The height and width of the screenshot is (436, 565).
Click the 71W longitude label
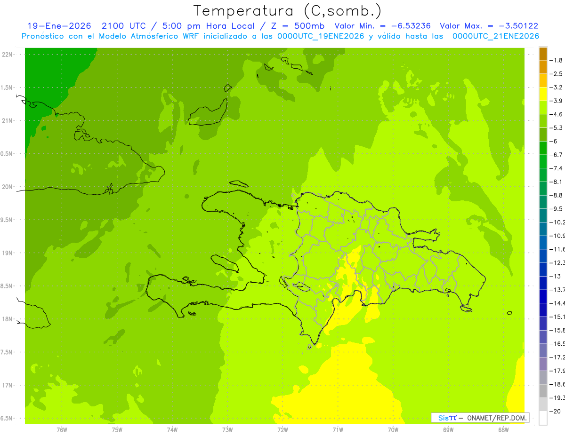pos(338,429)
